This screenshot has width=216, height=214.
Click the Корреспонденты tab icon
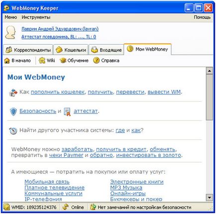[x=9, y=50]
